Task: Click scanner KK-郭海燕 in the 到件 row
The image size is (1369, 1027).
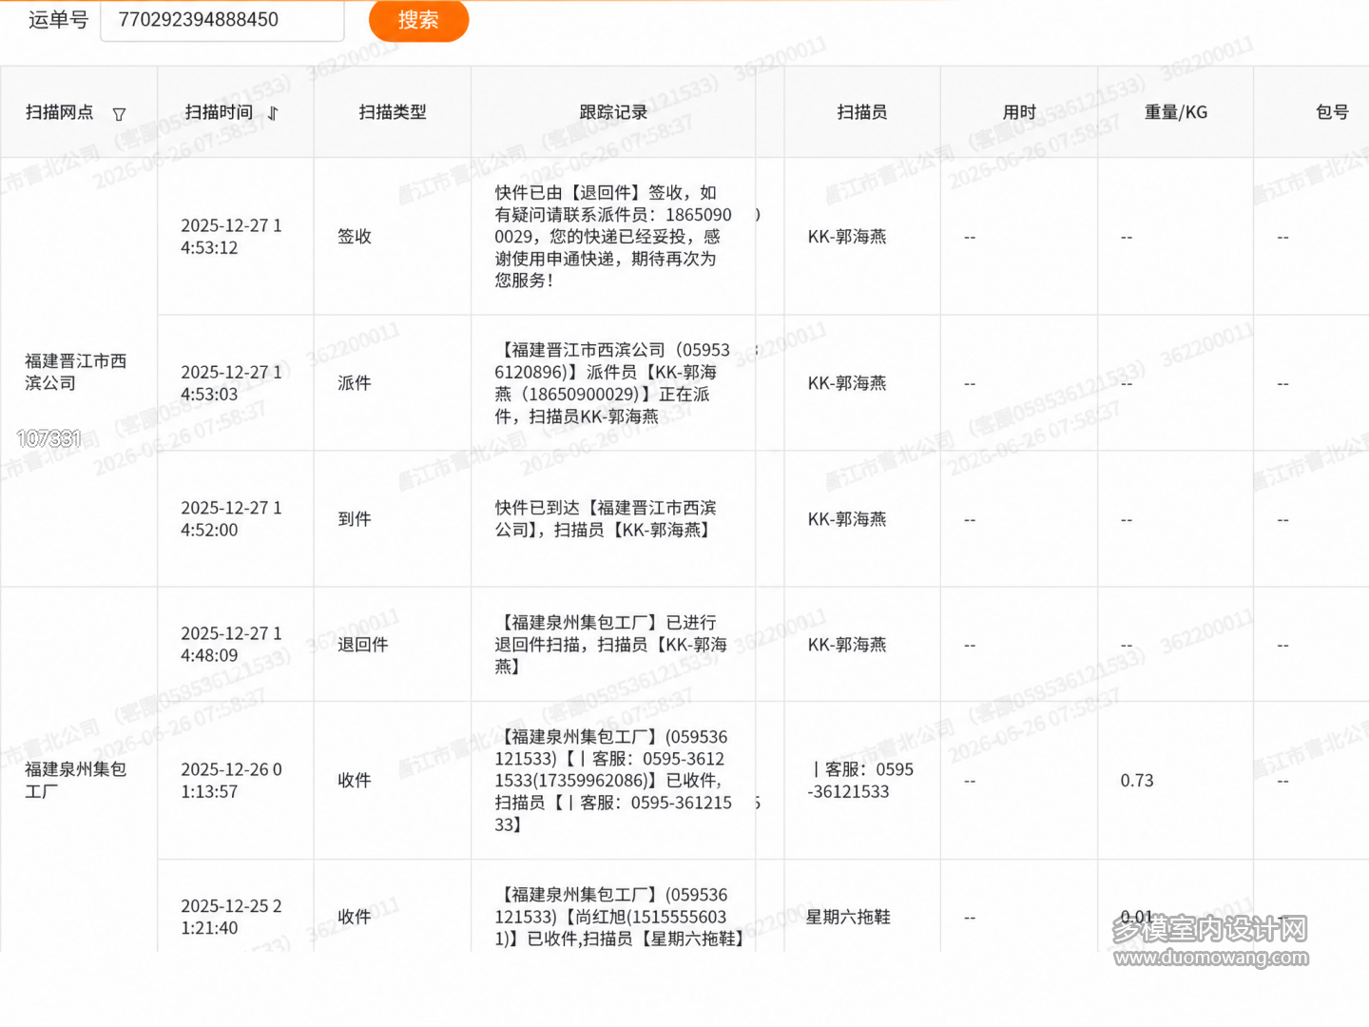Action: [847, 519]
